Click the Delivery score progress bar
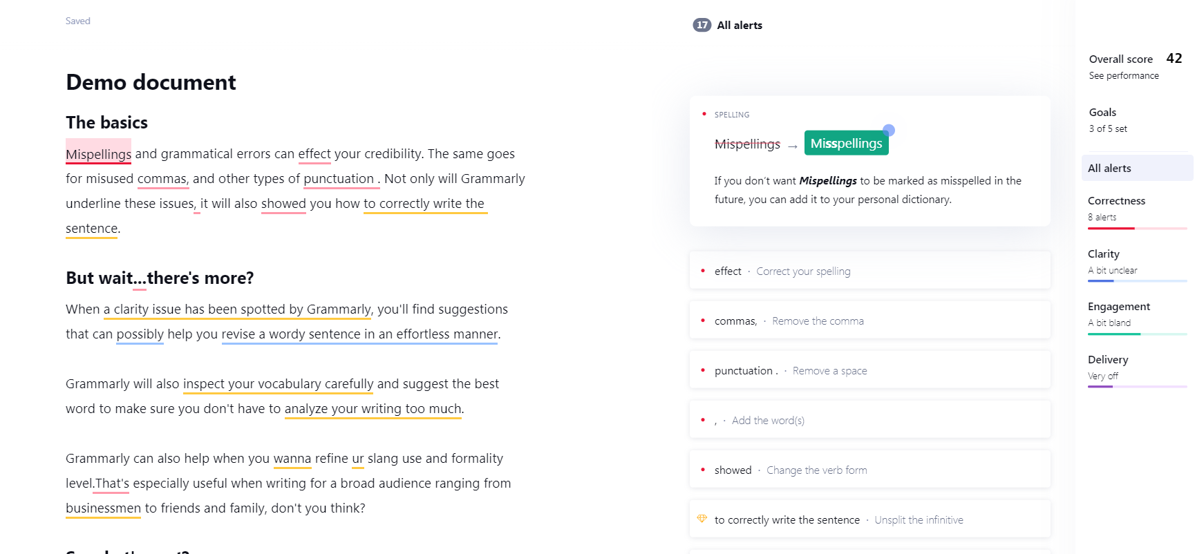The height and width of the screenshot is (554, 1195). coord(1137,386)
